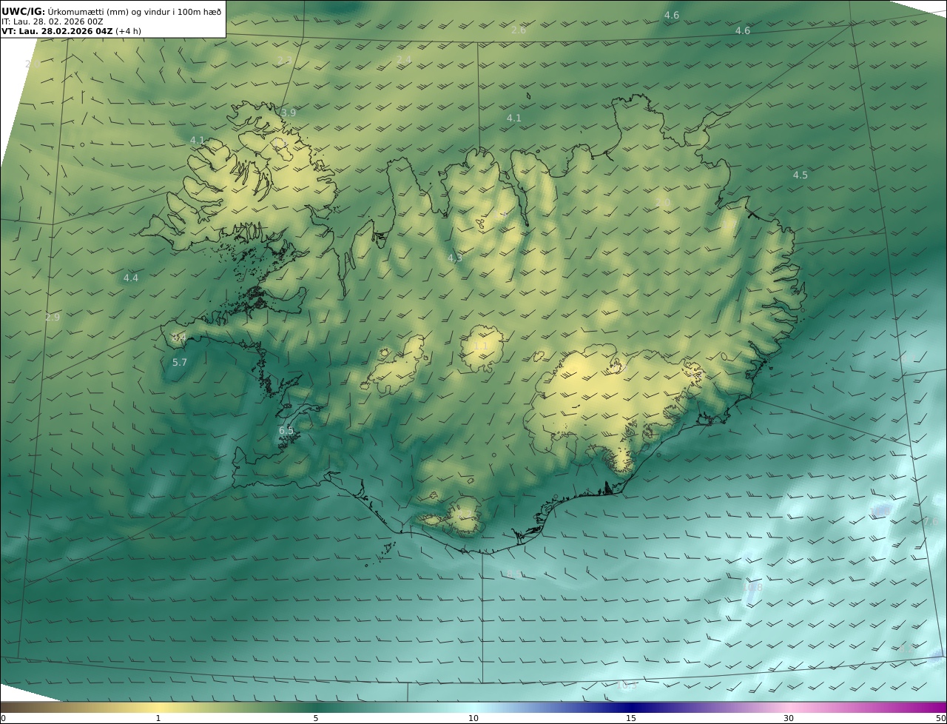Screen dimensions: 947x724
Task: Click the 2.3 value label
Action: coord(285,61)
